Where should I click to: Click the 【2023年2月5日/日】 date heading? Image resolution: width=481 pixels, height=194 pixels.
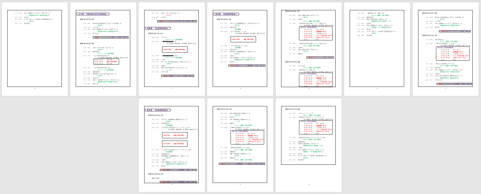[87, 19]
